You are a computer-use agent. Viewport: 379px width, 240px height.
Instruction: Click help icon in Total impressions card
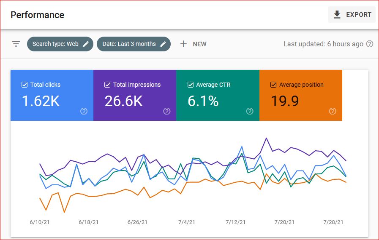pos(166,111)
